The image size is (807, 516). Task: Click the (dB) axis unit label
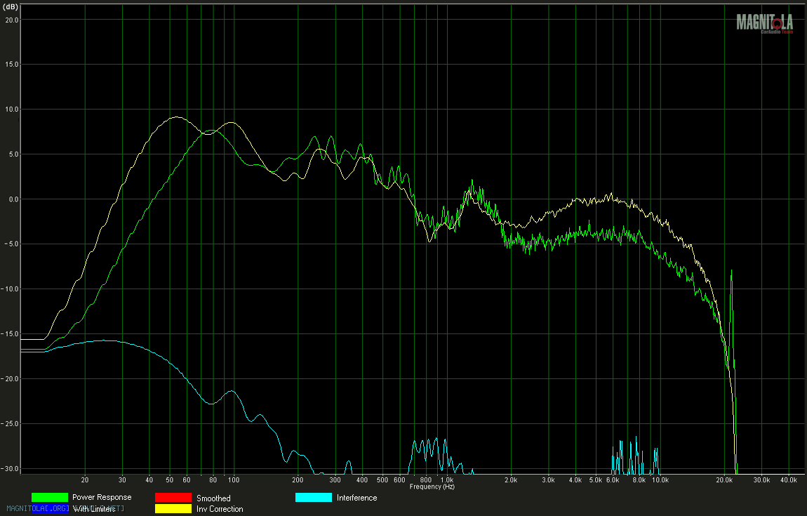(x=12, y=6)
